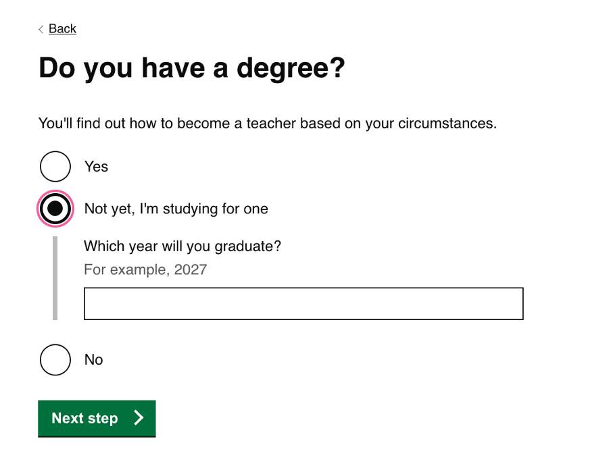Click the left chevron beside Back
This screenshot has width=611, height=470.
click(x=41, y=29)
